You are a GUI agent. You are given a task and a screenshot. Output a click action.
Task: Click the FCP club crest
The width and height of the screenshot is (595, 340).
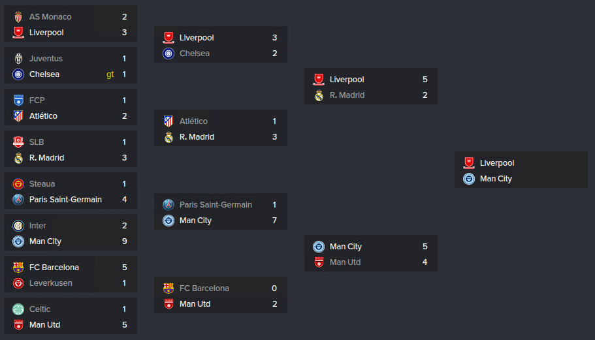coord(18,100)
